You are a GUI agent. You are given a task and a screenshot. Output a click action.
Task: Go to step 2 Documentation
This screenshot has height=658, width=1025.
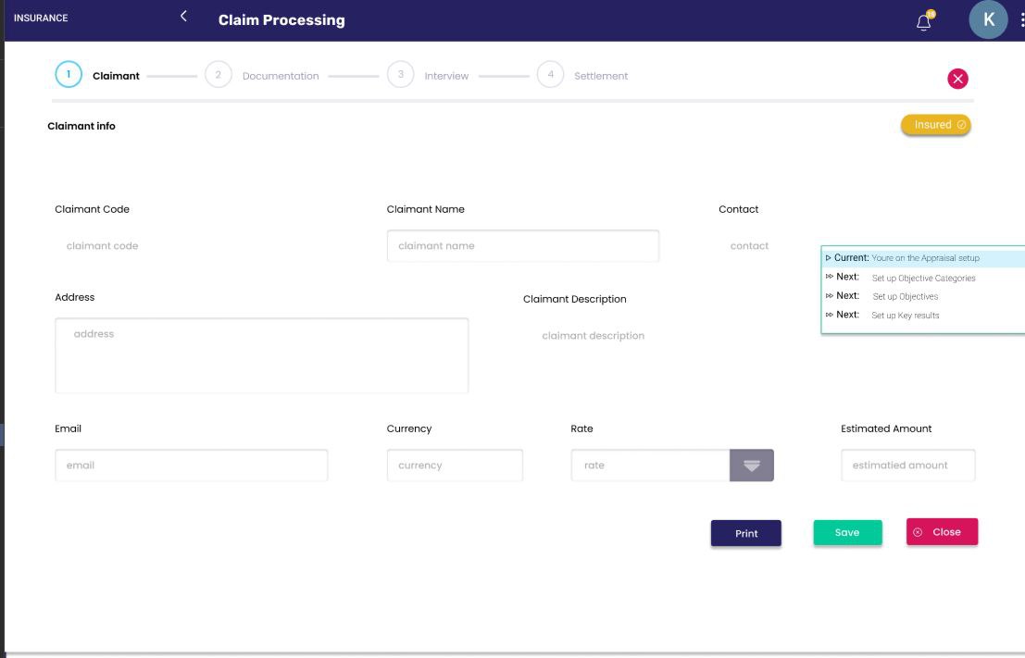(219, 75)
